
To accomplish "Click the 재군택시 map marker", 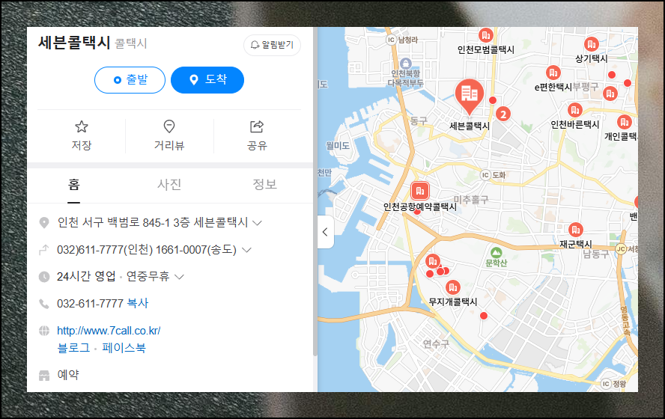I will [576, 230].
